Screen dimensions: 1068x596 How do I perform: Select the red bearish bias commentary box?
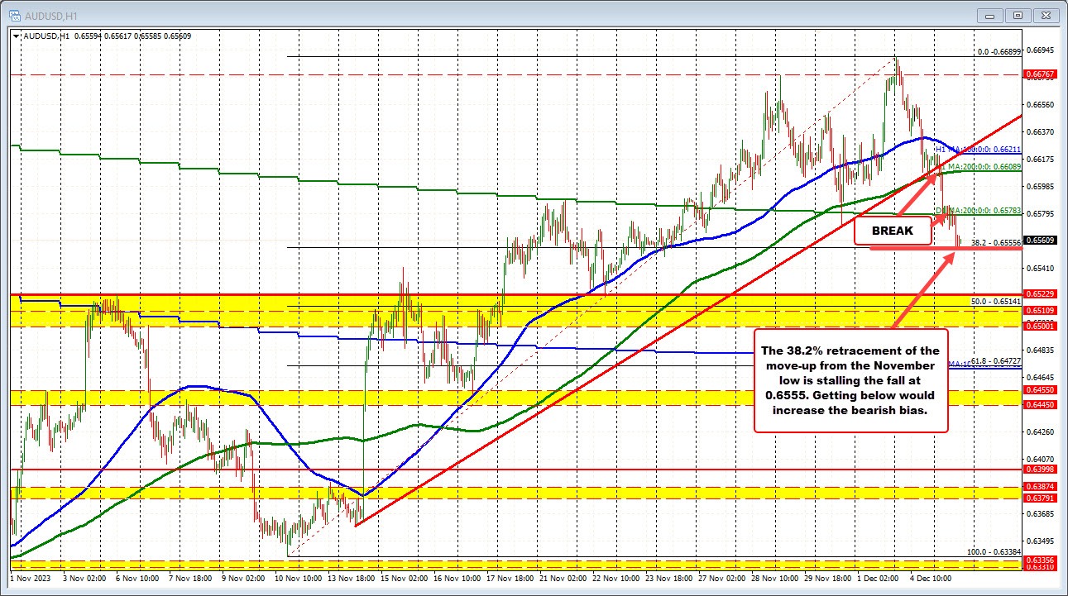pyautogui.click(x=851, y=380)
